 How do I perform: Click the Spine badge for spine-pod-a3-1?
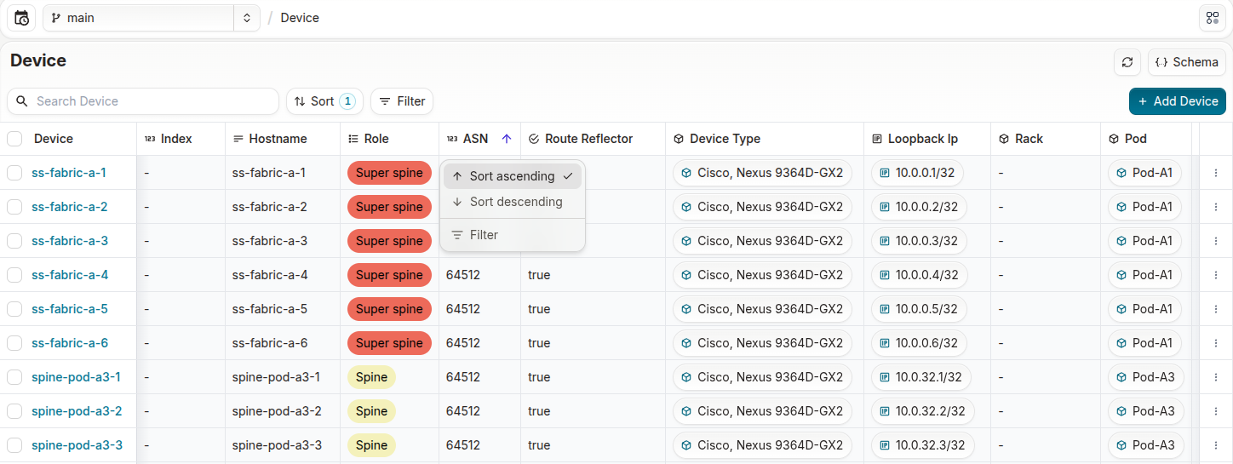(x=371, y=377)
